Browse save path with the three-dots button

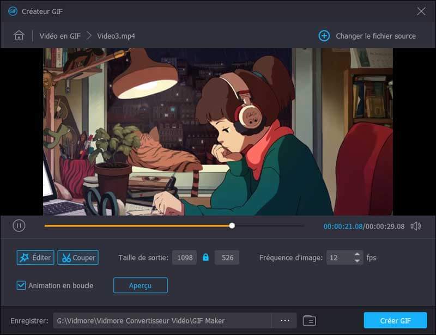point(284,321)
